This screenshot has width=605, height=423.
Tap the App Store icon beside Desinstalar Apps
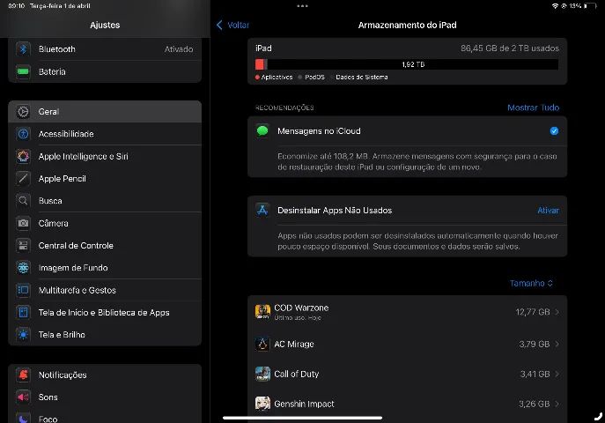click(x=262, y=211)
